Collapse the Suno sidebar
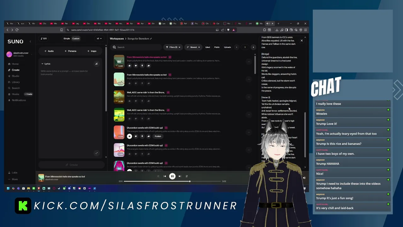This screenshot has width=403, height=227. click(30, 42)
